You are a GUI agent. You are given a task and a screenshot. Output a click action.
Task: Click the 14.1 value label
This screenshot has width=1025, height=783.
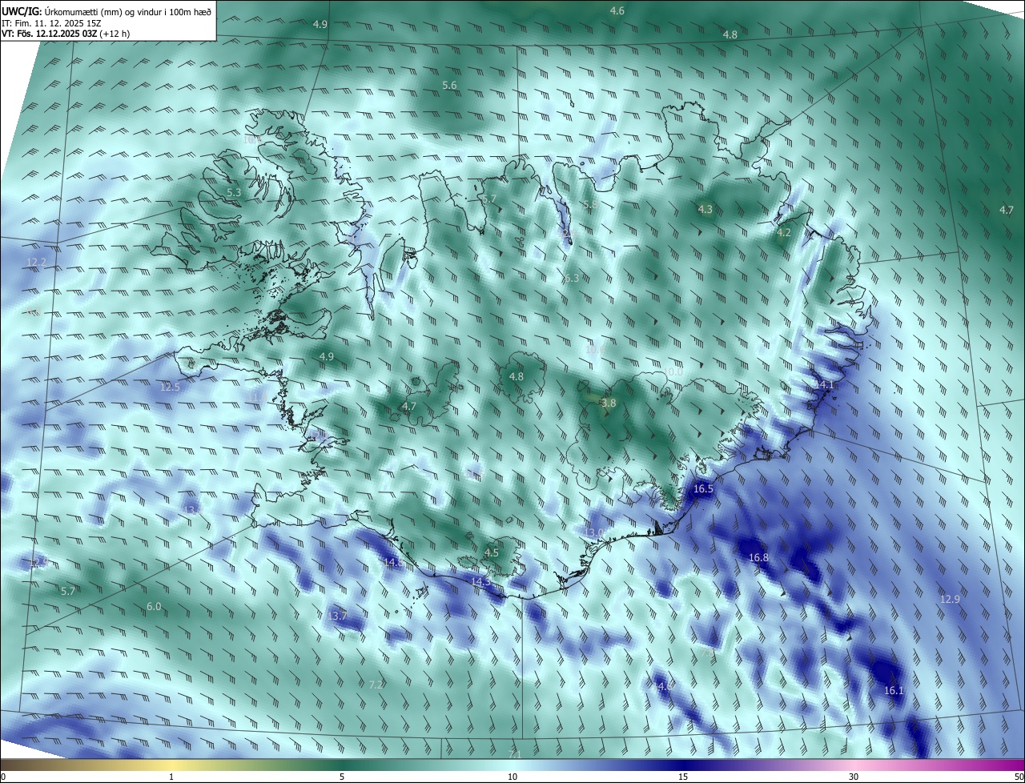(824, 385)
